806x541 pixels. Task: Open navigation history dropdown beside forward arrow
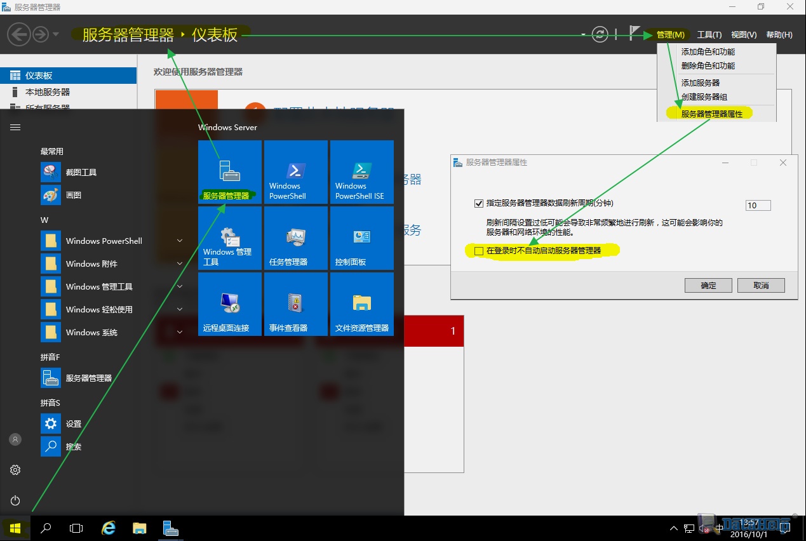click(56, 34)
